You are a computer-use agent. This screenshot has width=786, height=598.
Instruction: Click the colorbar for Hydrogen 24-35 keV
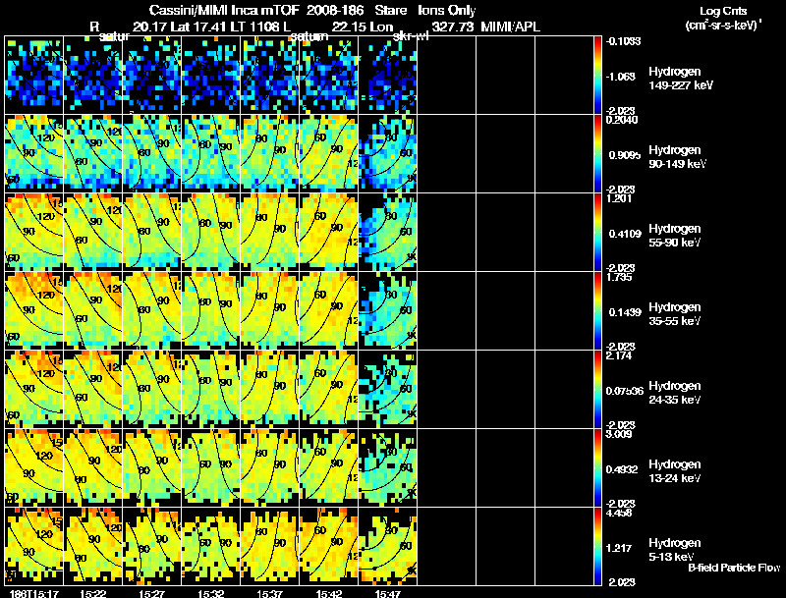(597, 390)
